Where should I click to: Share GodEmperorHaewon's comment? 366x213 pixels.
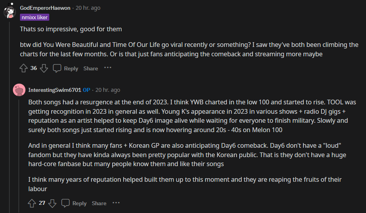pyautogui.click(x=90, y=68)
